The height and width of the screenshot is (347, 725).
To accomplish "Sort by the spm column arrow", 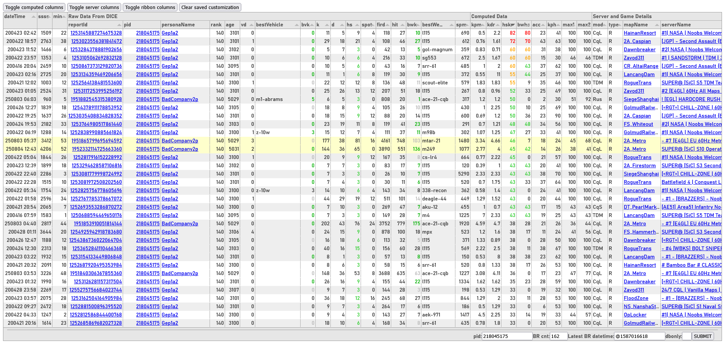I will [x=467, y=25].
